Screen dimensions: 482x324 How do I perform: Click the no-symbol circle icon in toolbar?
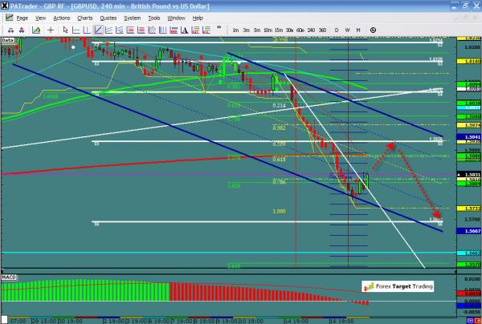[x=373, y=30]
